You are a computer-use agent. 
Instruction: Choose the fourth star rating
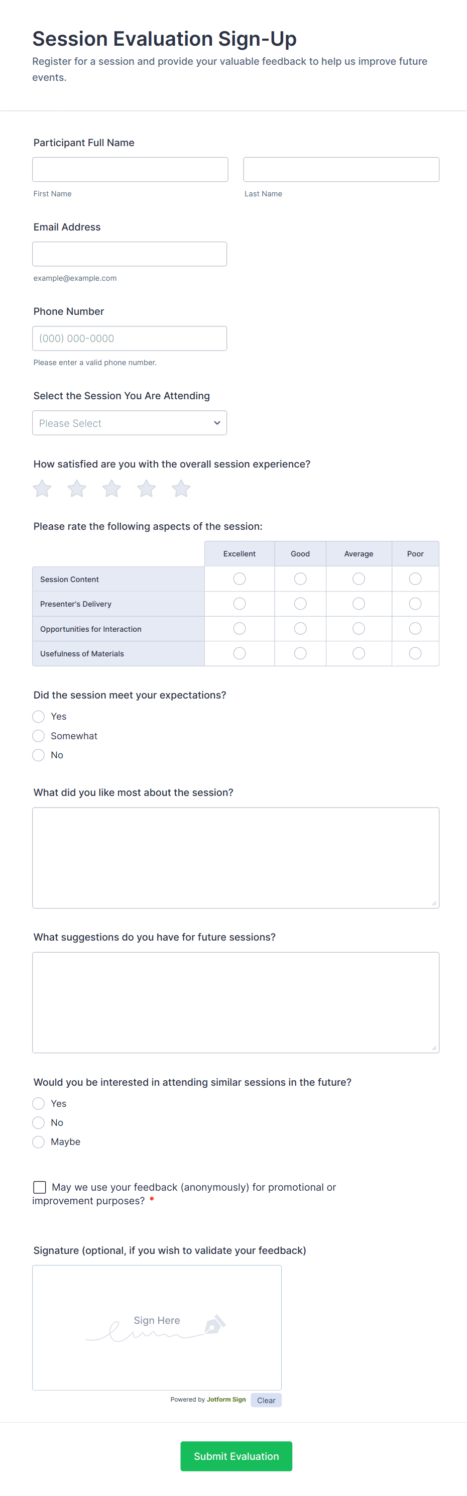tap(146, 489)
